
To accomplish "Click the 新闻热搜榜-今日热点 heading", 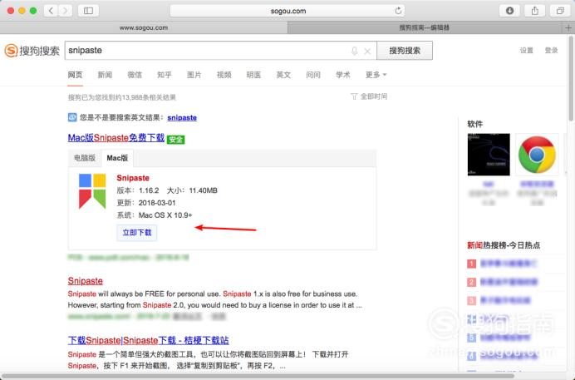I will tap(504, 245).
